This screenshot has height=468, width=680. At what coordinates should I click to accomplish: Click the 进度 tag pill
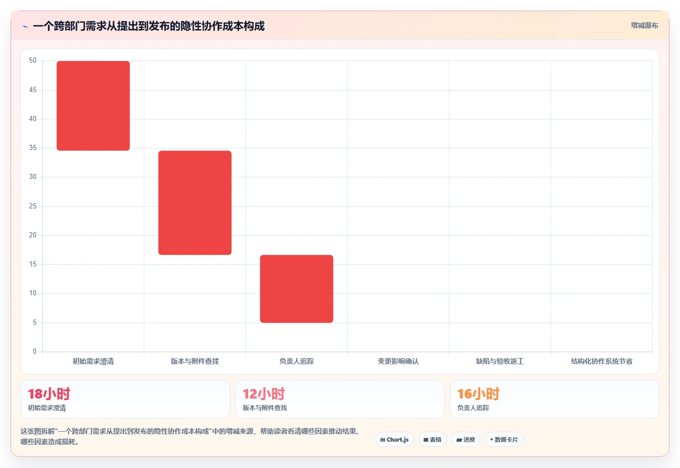click(x=466, y=440)
